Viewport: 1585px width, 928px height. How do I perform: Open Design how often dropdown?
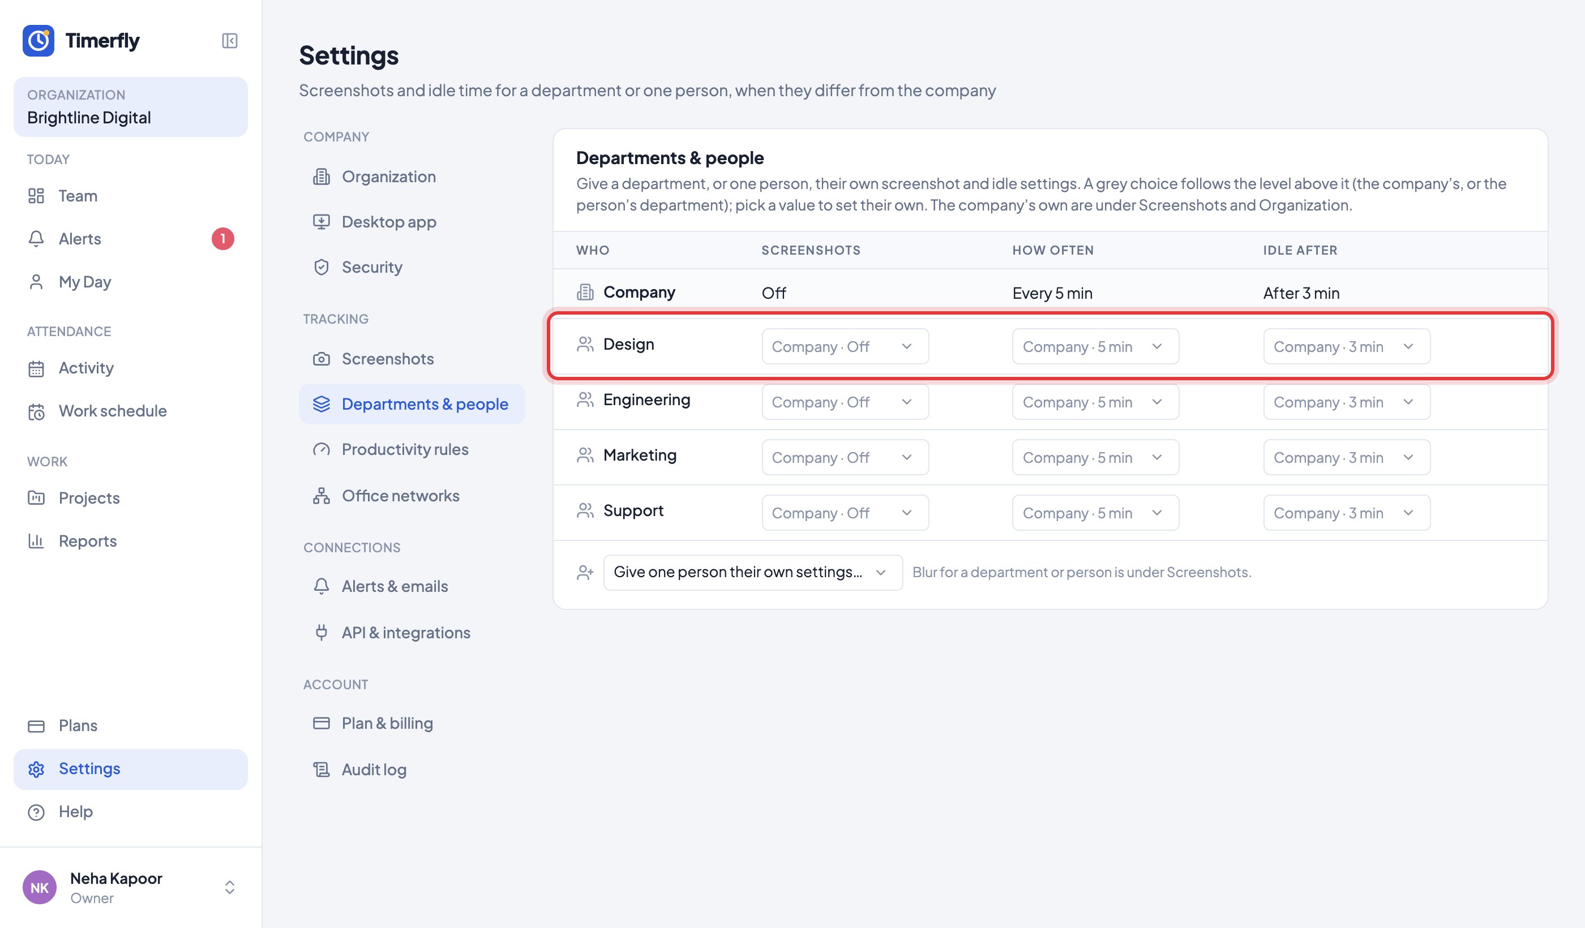click(1095, 346)
